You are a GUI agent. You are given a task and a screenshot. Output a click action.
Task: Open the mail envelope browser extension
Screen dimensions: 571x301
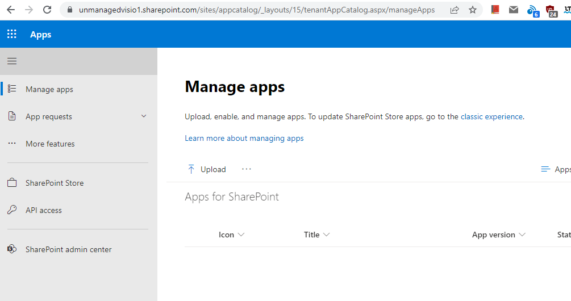[514, 10]
